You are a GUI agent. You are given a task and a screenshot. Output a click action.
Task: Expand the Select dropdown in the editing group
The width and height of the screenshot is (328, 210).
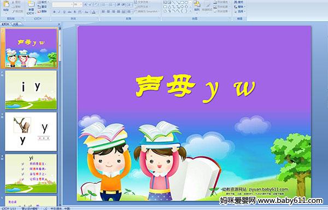pyautogui.click(x=239, y=11)
